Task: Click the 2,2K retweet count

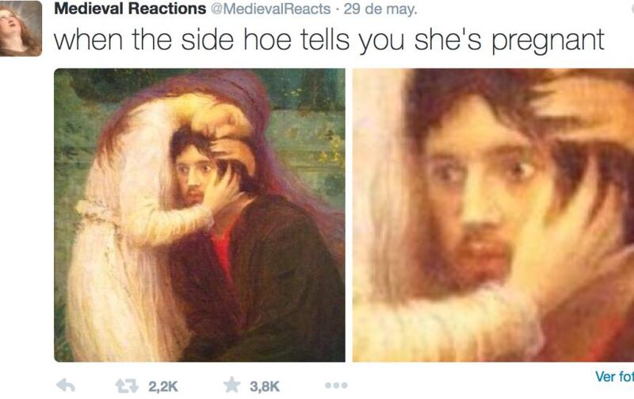Action: click(x=163, y=386)
